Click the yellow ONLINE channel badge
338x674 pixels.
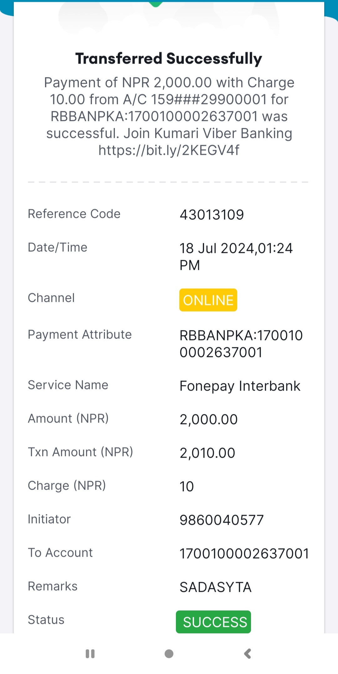pyautogui.click(x=208, y=300)
